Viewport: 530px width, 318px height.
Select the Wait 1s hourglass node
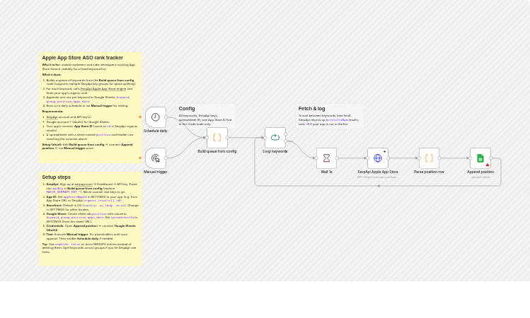pyautogui.click(x=326, y=158)
